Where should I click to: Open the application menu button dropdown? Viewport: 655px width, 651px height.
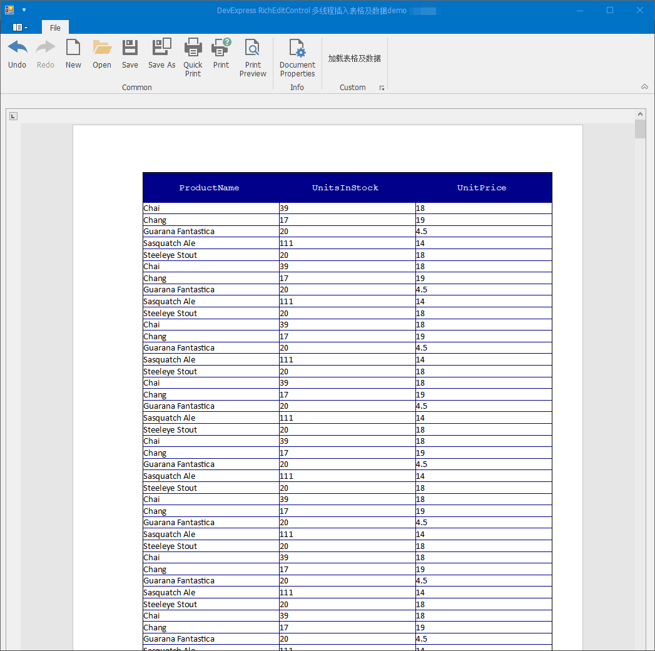click(19, 27)
